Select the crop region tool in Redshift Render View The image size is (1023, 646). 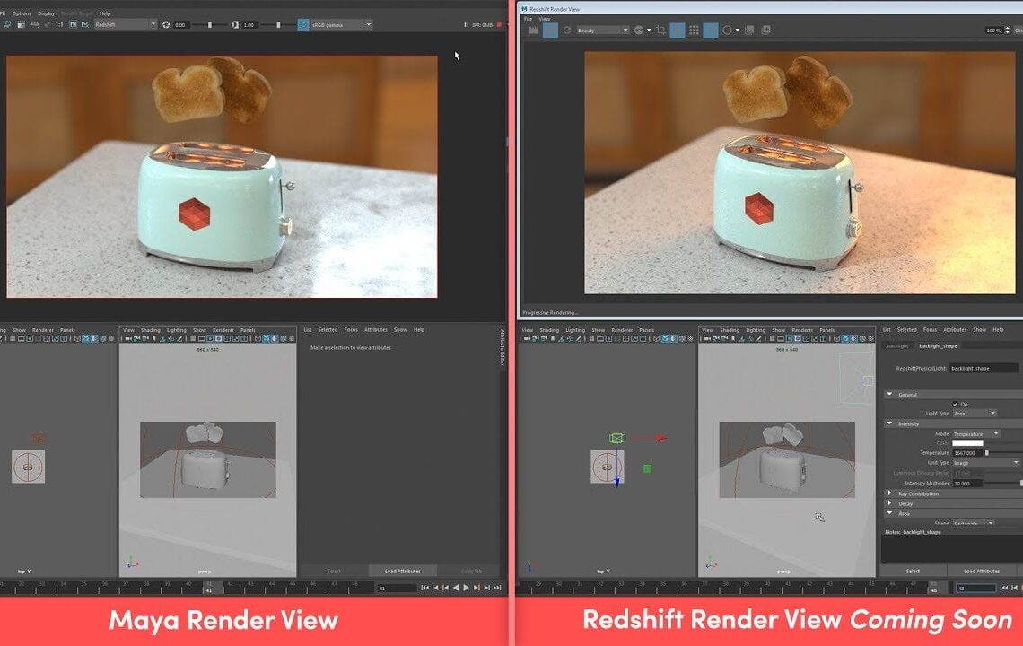pos(661,29)
